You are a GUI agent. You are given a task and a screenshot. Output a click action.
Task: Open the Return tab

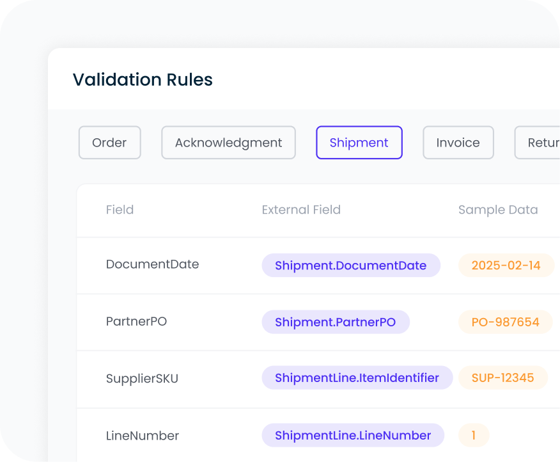pos(541,143)
